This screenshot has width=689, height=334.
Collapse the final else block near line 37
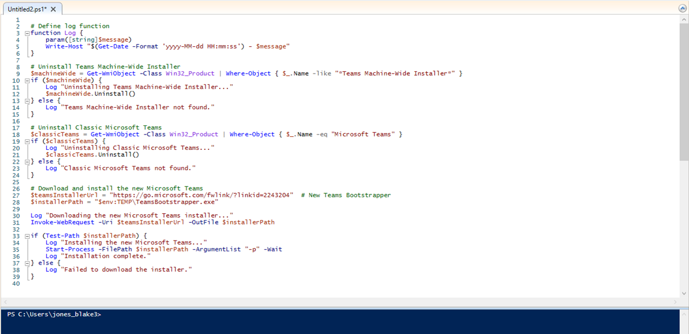coord(27,263)
